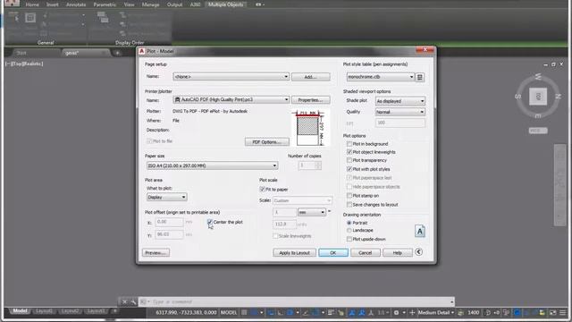This screenshot has width=572, height=322.
Task: Open the plot style table editor icon
Action: point(420,77)
